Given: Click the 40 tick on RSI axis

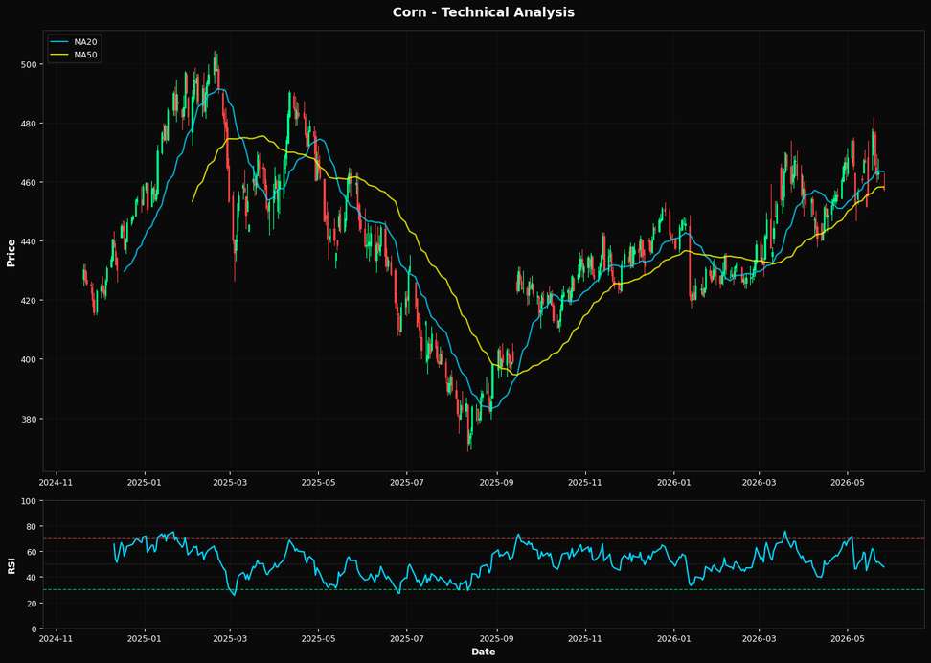Looking at the screenshot, I should coord(33,578).
